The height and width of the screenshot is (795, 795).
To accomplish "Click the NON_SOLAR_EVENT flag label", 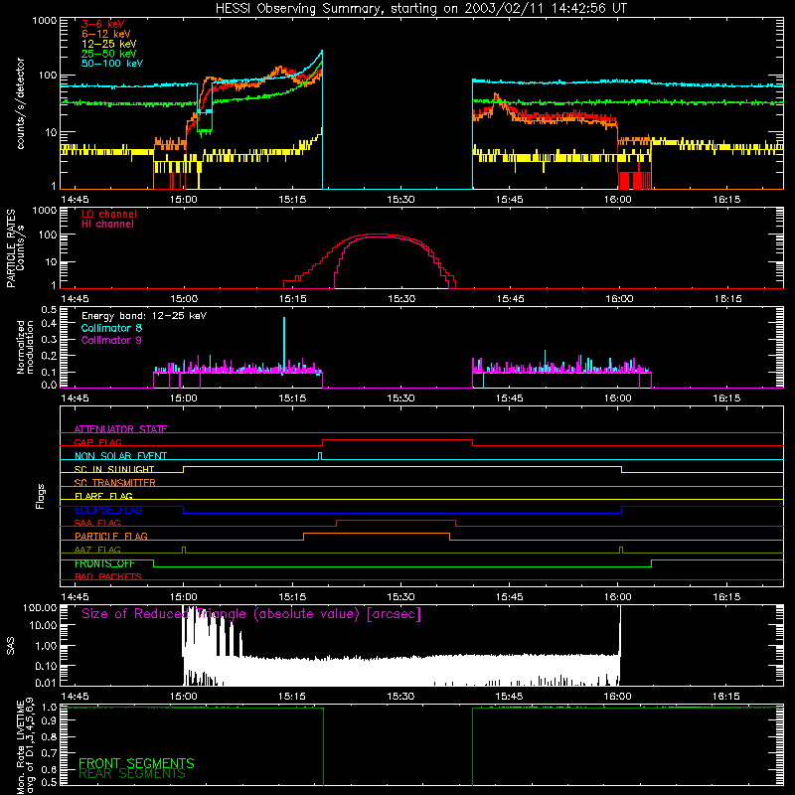I will click(120, 456).
